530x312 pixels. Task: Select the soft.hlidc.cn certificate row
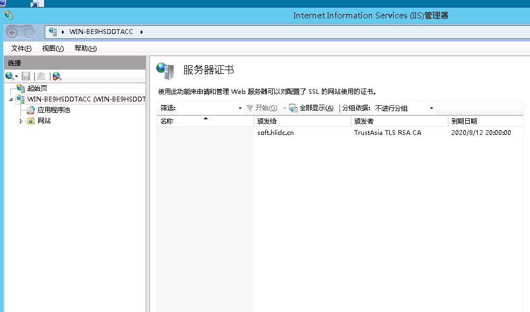coord(276,133)
